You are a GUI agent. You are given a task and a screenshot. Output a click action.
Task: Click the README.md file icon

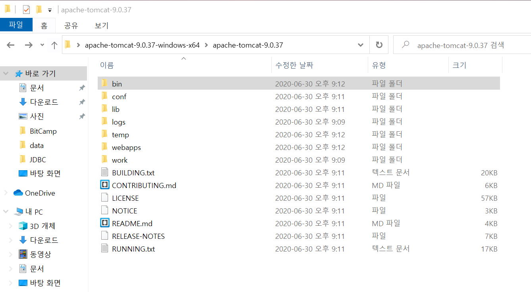tap(104, 223)
